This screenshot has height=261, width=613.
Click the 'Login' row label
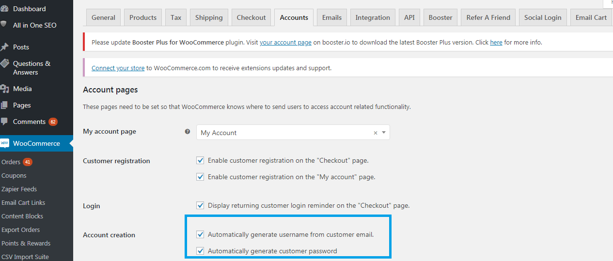pos(92,206)
